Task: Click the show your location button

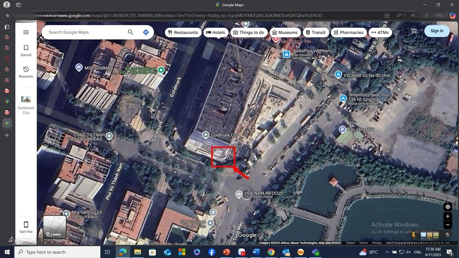Action: point(448,207)
